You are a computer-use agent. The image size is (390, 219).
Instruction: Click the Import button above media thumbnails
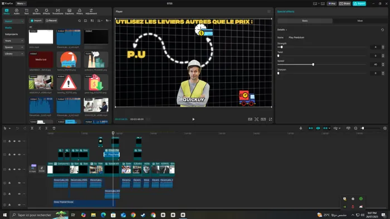tap(36, 21)
